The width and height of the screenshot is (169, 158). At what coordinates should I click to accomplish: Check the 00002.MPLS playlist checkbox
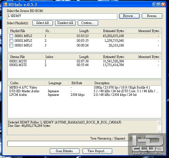pyautogui.click(x=11, y=41)
